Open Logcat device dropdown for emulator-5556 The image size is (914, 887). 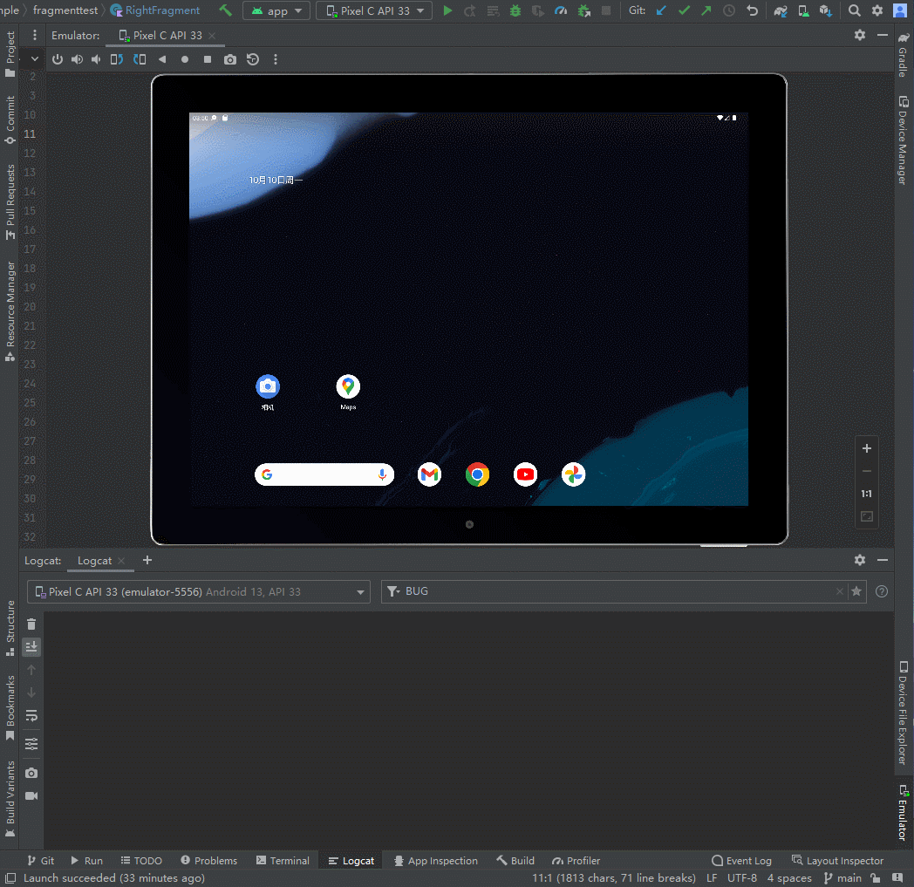pyautogui.click(x=198, y=591)
